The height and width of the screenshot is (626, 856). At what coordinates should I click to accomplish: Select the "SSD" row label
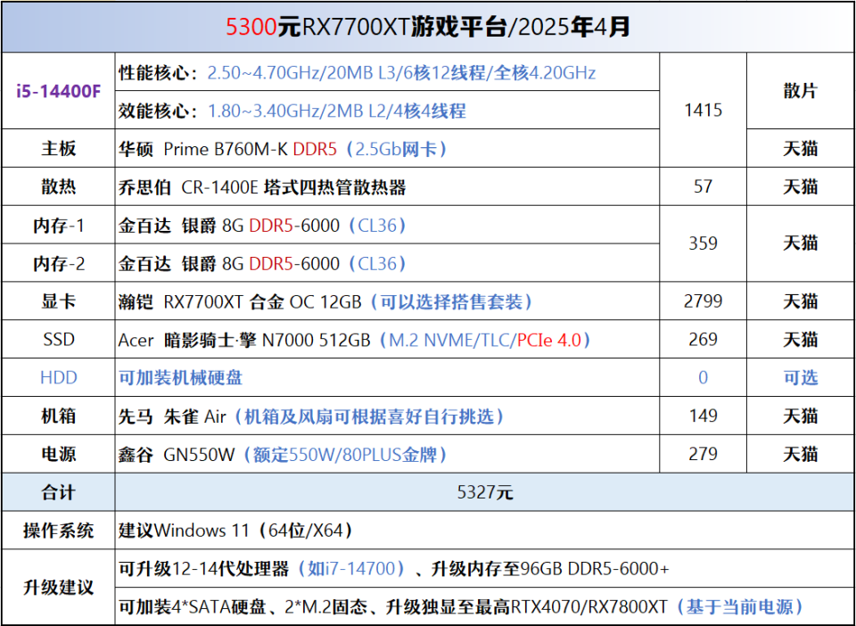coord(59,340)
